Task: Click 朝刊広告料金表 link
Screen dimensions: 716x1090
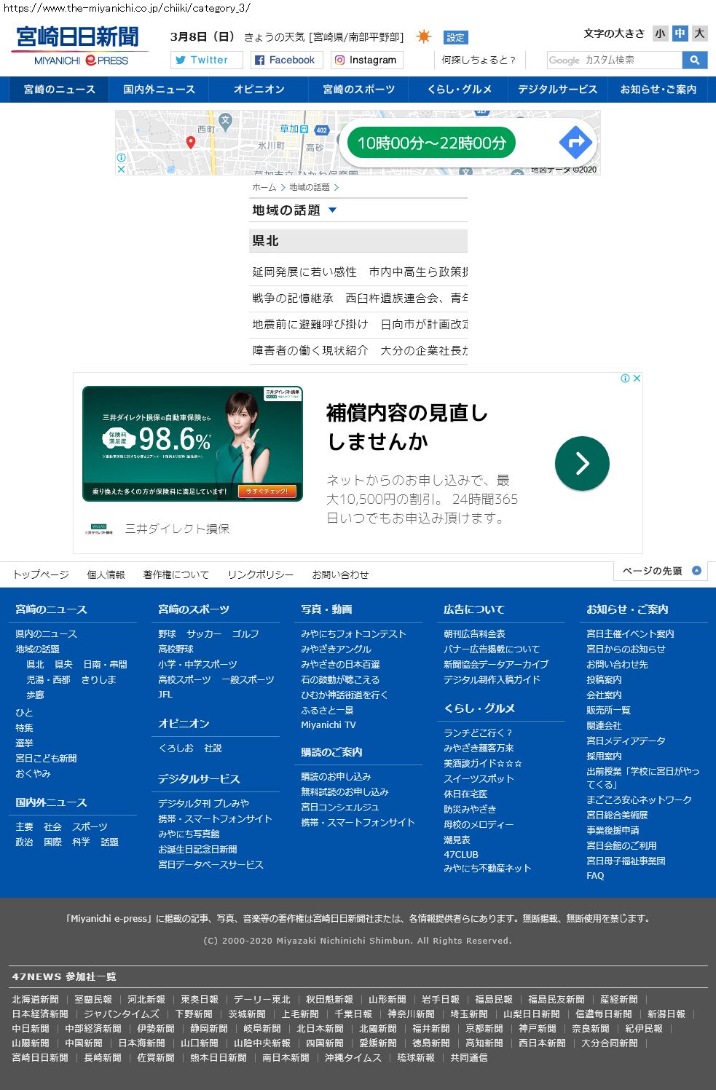Action: coord(474,633)
